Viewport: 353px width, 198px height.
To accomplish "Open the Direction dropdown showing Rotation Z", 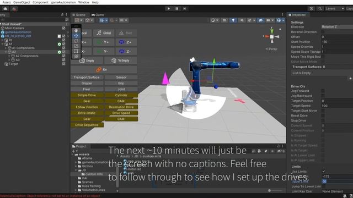I will click(x=337, y=27).
